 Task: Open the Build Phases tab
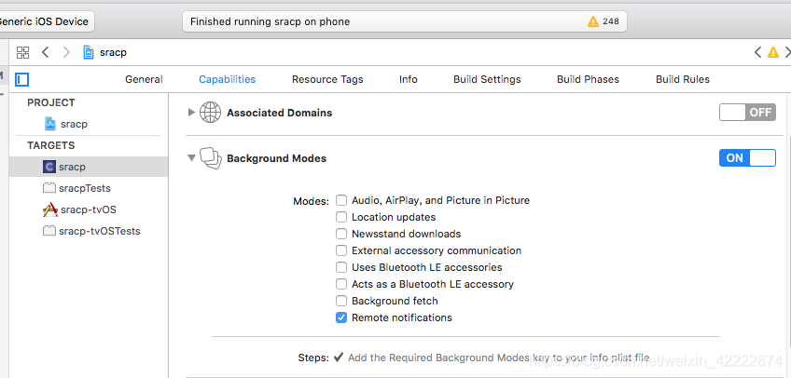[x=588, y=79]
